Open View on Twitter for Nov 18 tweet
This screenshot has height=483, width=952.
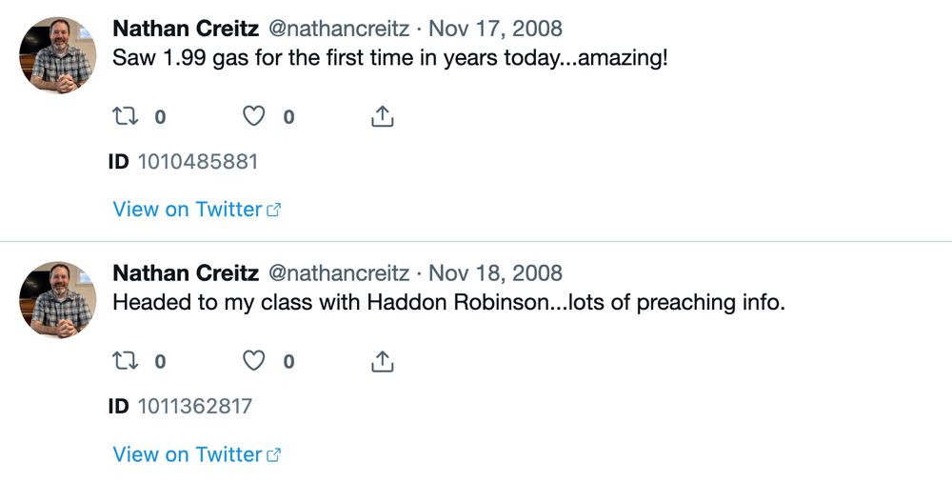click(x=187, y=454)
